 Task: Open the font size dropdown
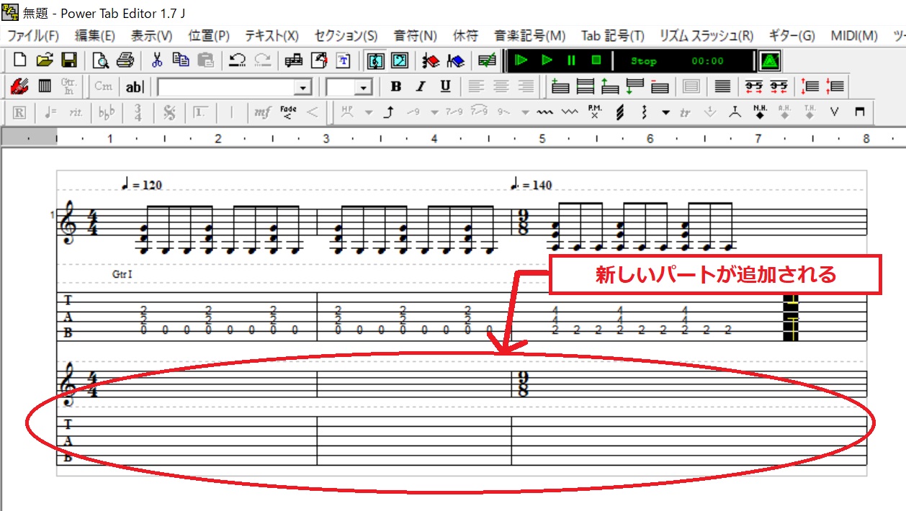(364, 86)
